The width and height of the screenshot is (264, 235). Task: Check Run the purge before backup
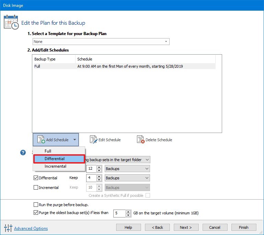tap(36, 204)
